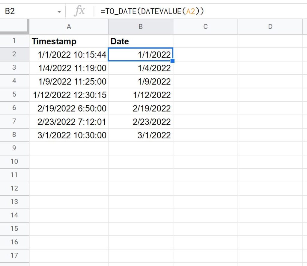Select column C header

[x=205, y=27]
